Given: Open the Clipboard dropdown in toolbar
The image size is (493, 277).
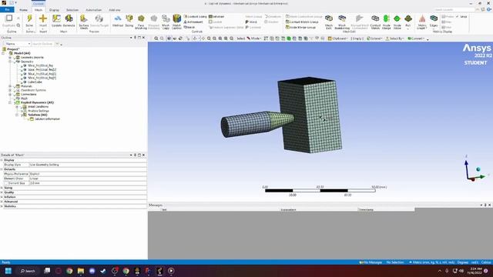Looking at the screenshot, I should click(x=337, y=38).
